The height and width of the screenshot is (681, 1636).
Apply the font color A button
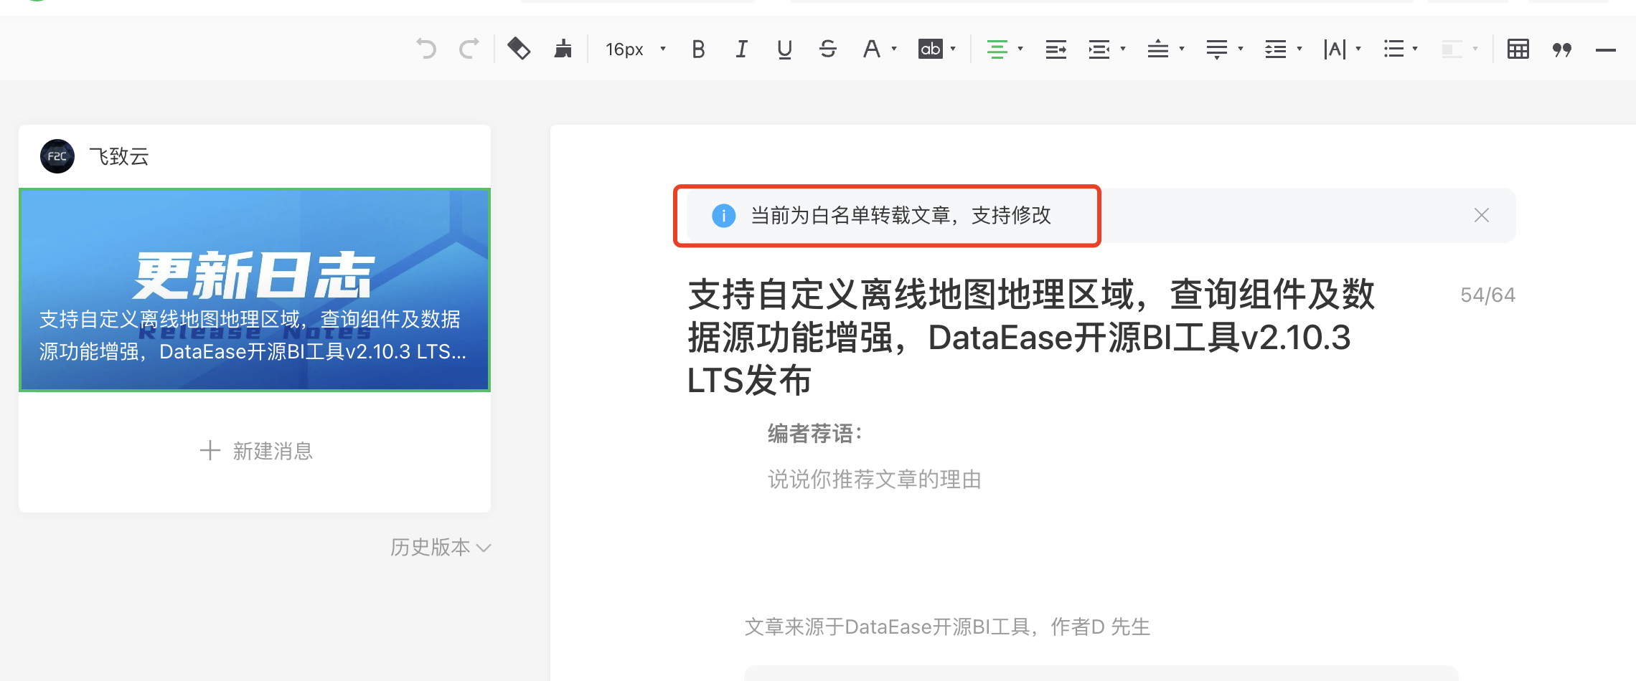click(x=871, y=49)
